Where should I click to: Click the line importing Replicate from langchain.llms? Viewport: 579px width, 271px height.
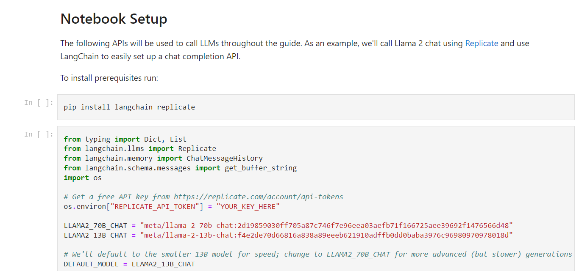tap(140, 149)
